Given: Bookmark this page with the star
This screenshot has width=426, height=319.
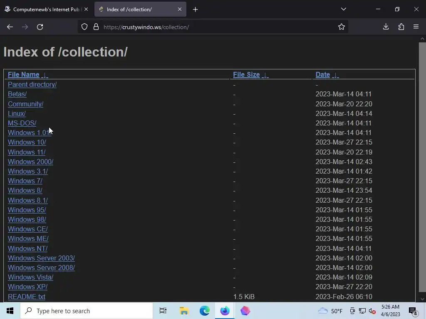Looking at the screenshot, I should coord(342,27).
